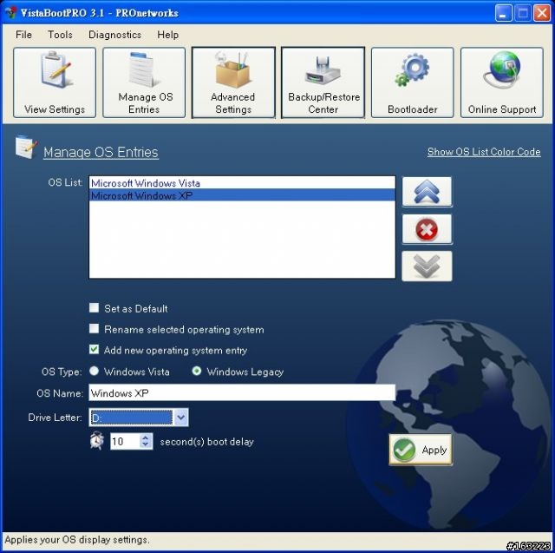Increase boot delay with spinner up arrow
This screenshot has height=553, width=555.
pyautogui.click(x=146, y=438)
